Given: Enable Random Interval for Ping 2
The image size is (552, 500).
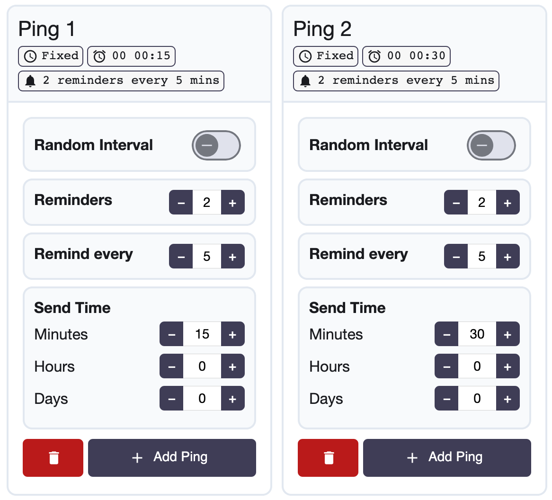Looking at the screenshot, I should click(x=491, y=145).
